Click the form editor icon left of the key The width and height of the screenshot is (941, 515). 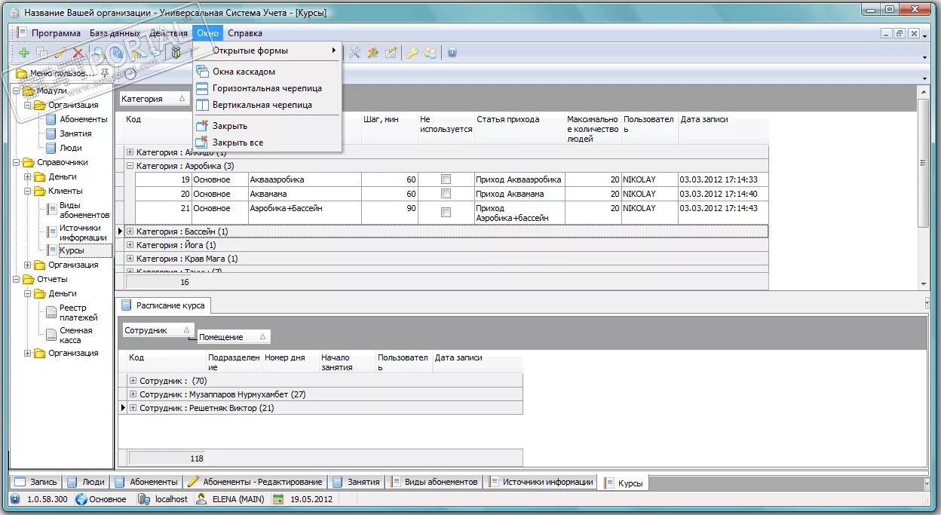pyautogui.click(x=391, y=53)
